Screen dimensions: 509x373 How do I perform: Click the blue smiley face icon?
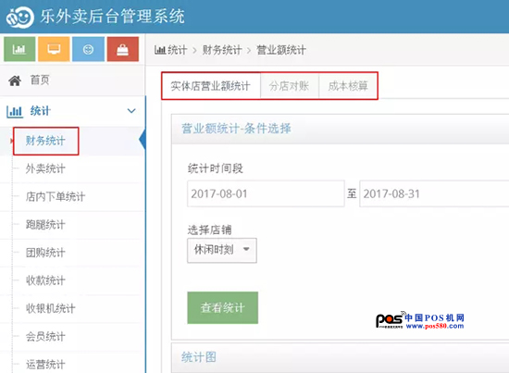pyautogui.click(x=88, y=49)
